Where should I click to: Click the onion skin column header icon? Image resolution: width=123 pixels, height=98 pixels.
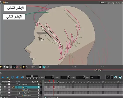[x=5, y=82]
